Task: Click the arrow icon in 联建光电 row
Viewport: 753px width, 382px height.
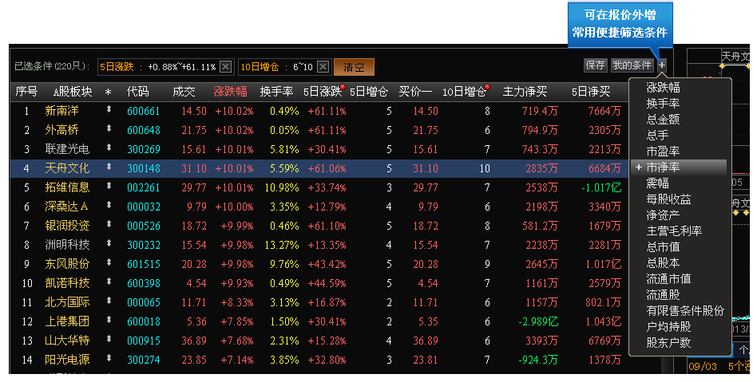Action: (x=109, y=148)
